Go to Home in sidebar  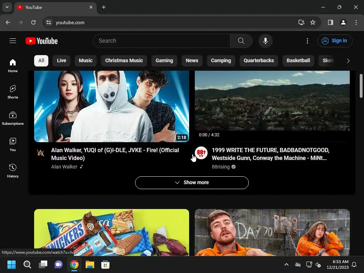point(13,66)
